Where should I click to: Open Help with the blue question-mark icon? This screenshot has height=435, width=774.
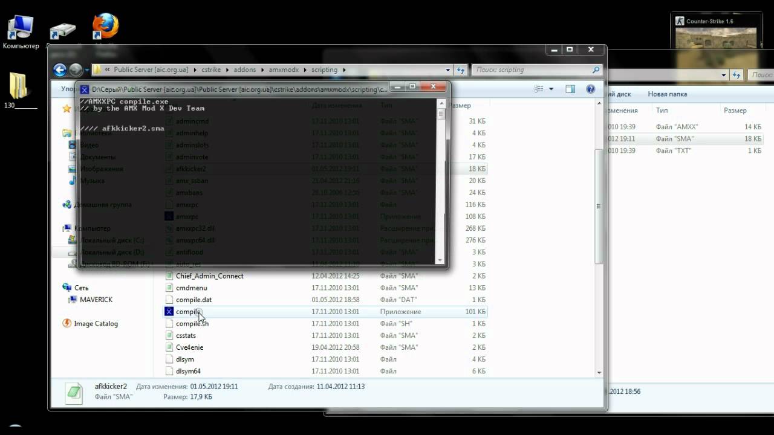[x=591, y=89]
